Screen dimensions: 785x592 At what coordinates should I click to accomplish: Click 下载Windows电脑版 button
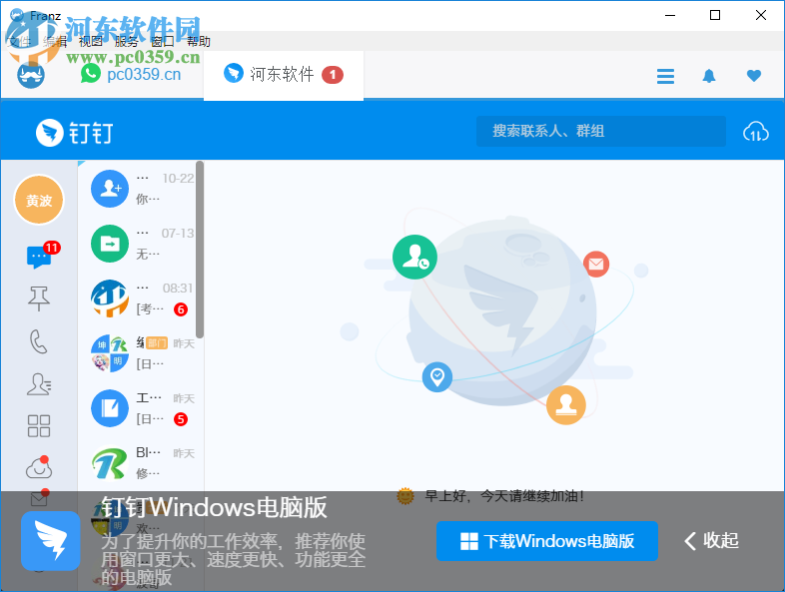pos(546,541)
